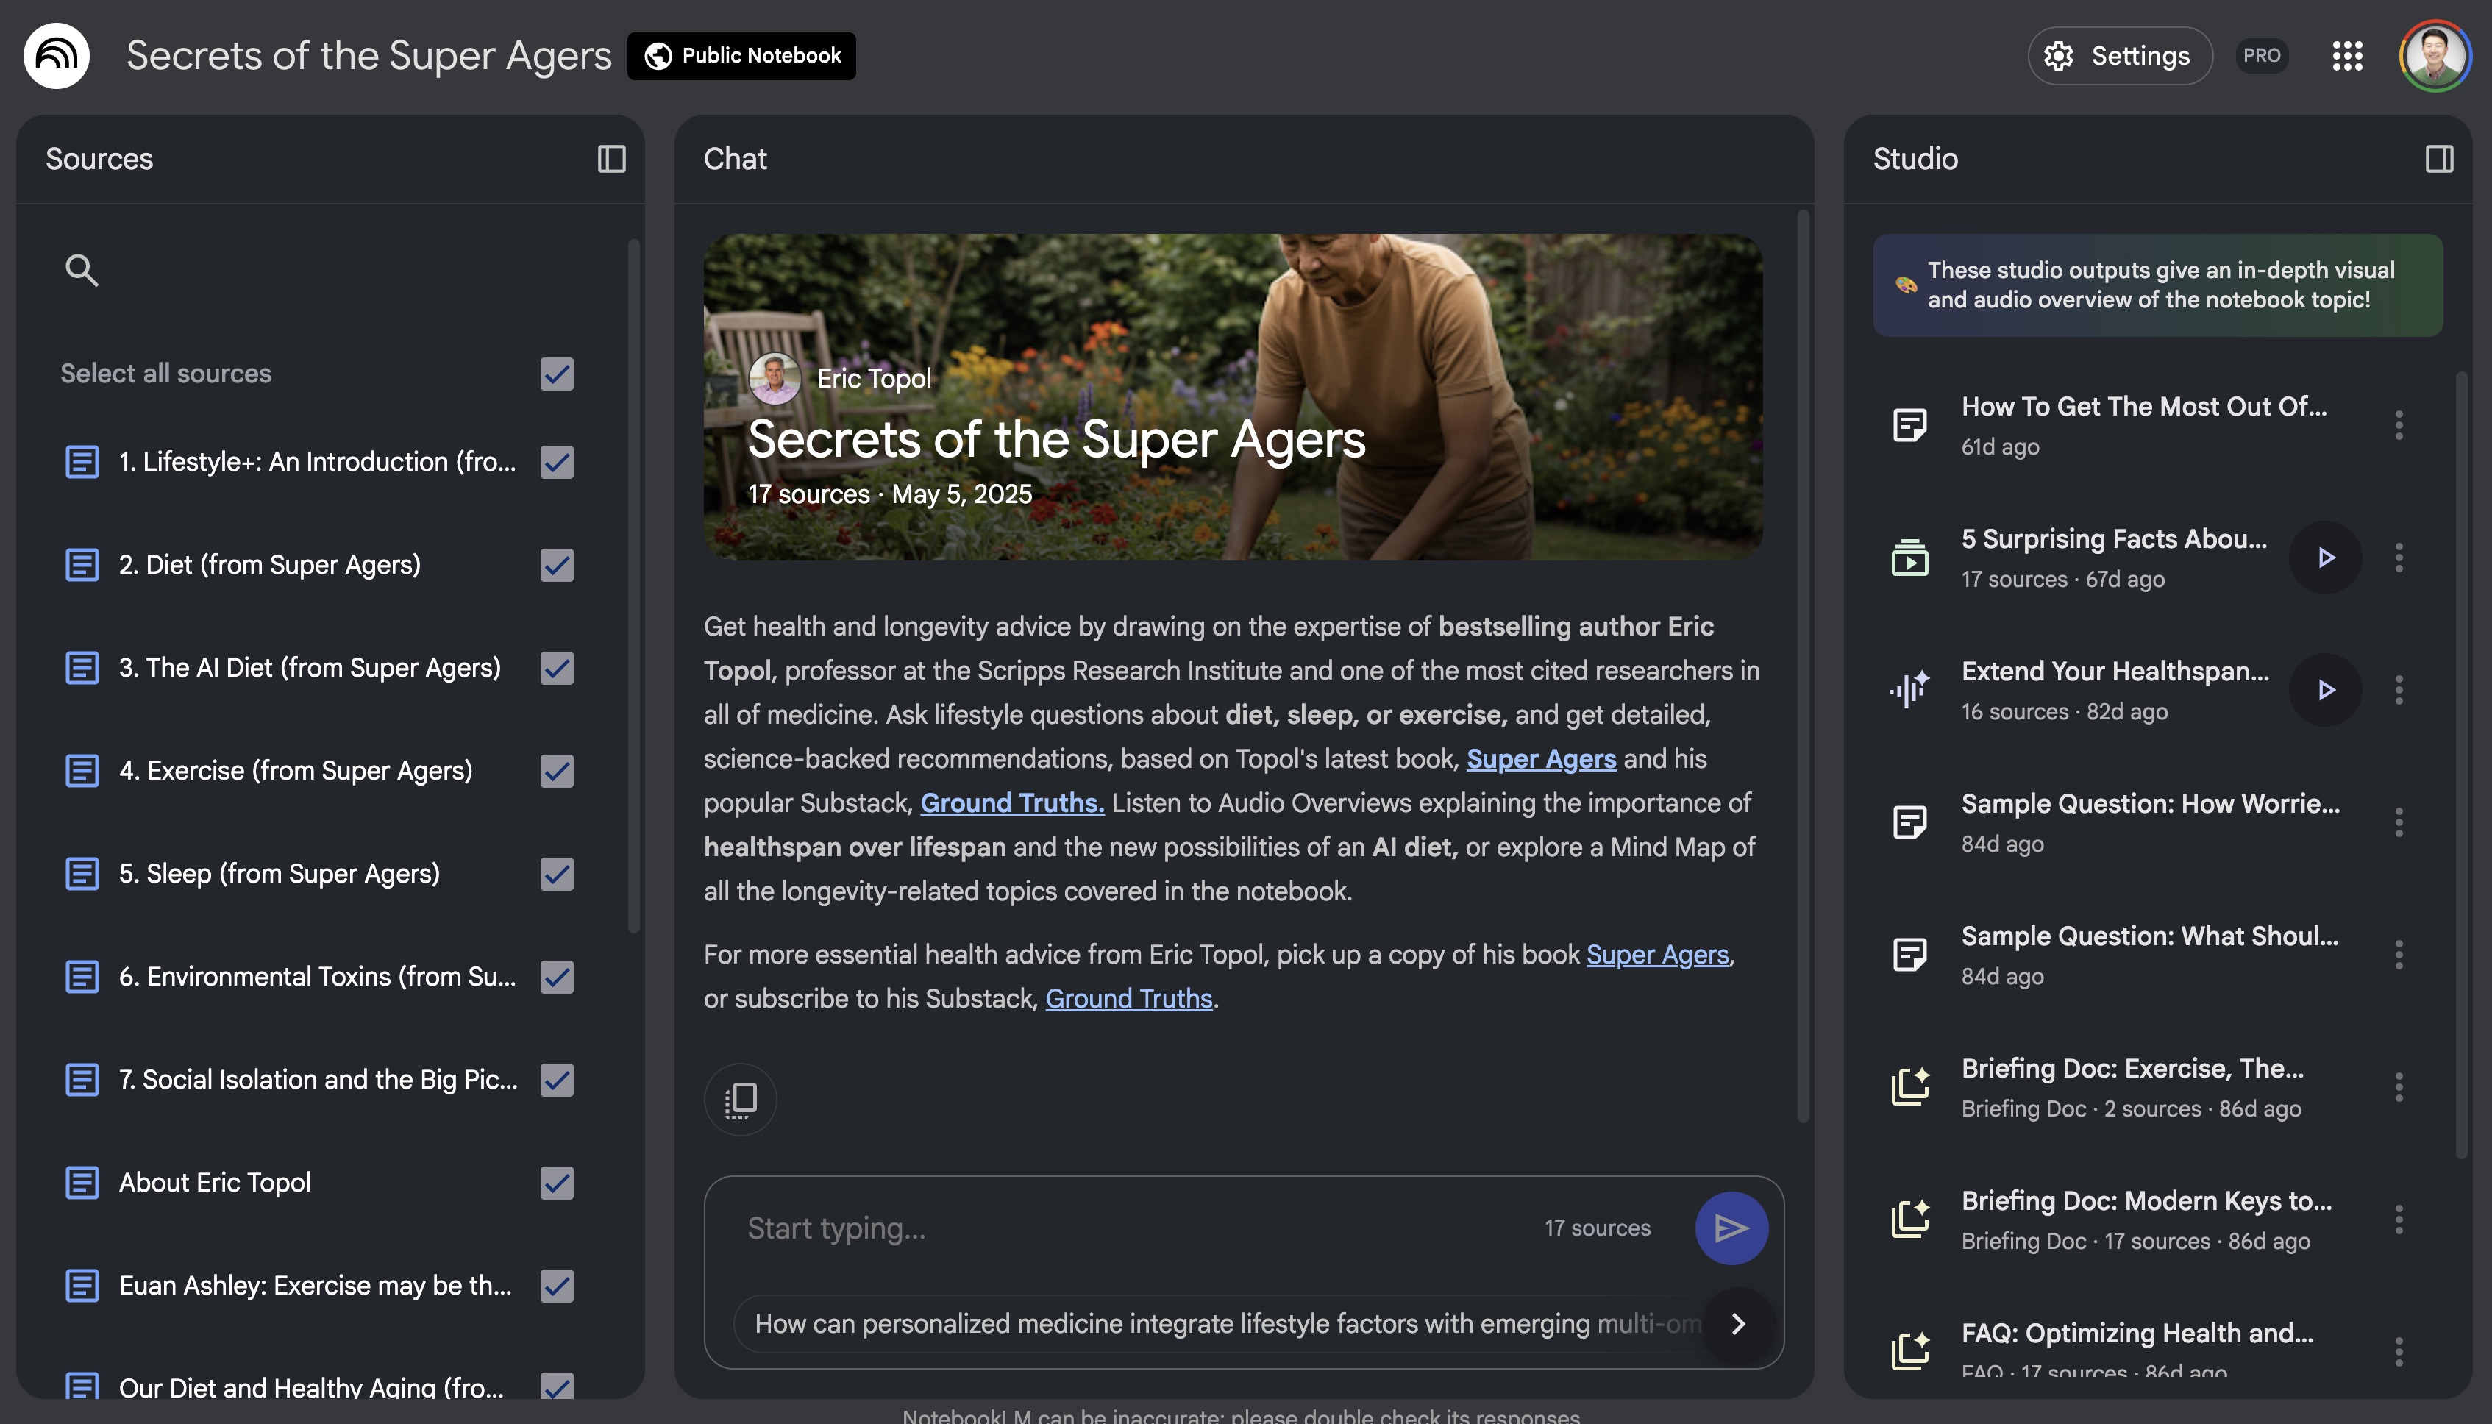Image resolution: width=2492 pixels, height=1424 pixels.
Task: Toggle the Select all sources checkbox
Action: (x=557, y=374)
